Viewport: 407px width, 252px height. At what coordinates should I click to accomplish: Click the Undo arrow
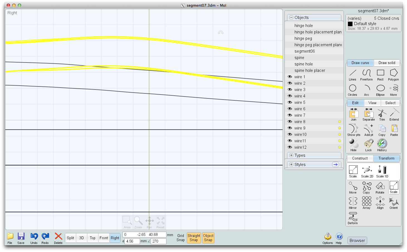coord(34,238)
